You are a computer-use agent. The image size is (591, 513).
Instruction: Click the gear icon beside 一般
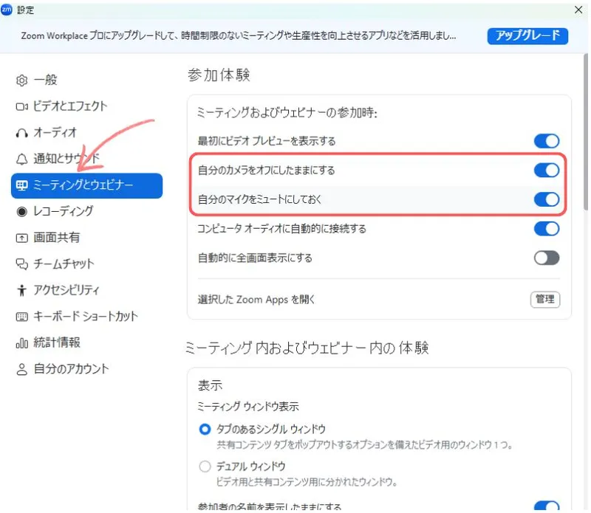[21, 80]
